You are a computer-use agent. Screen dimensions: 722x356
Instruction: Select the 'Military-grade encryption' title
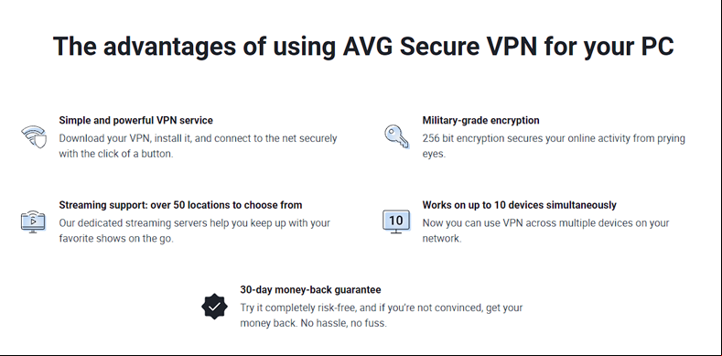[480, 120]
